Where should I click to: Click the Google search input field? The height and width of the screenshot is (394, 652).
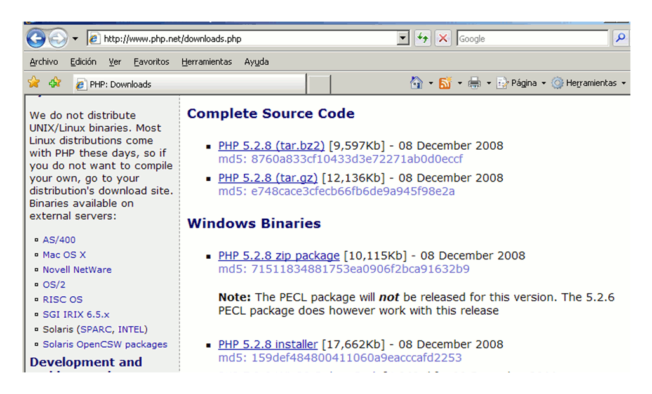point(533,39)
